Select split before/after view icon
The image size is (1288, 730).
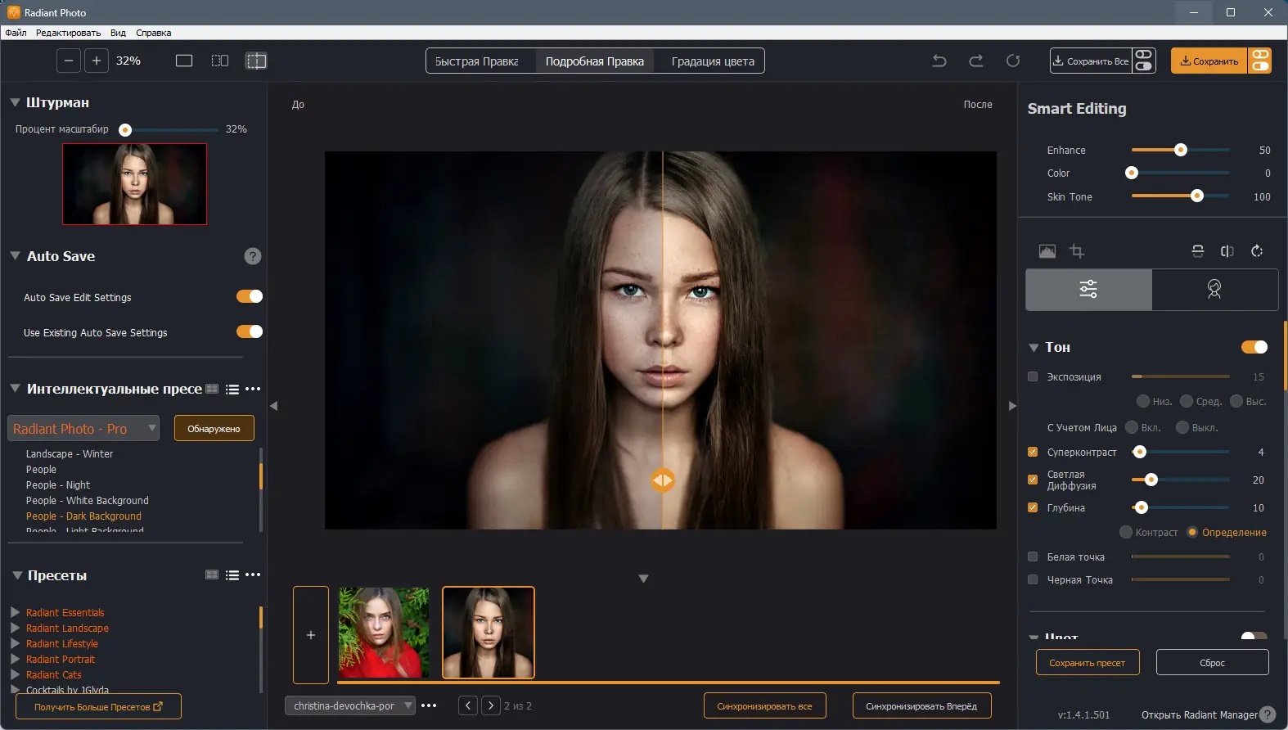[x=256, y=61]
